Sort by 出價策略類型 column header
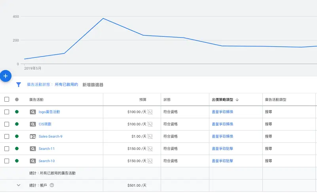The image size is (317, 193). (222, 100)
